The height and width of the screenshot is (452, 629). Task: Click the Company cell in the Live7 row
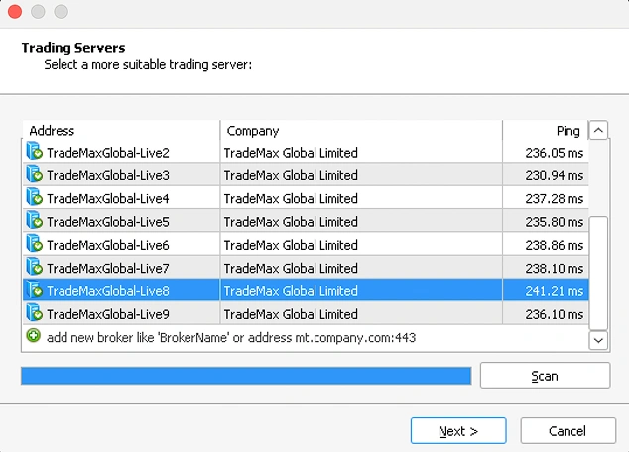pyautogui.click(x=361, y=268)
